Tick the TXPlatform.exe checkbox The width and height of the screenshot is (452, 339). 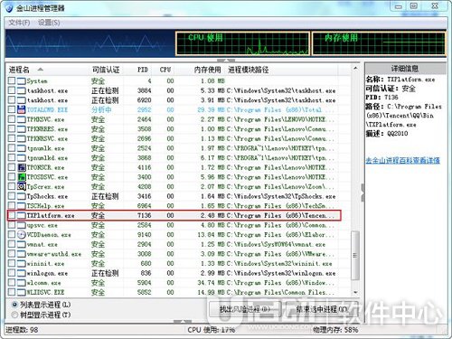pyautogui.click(x=12, y=215)
